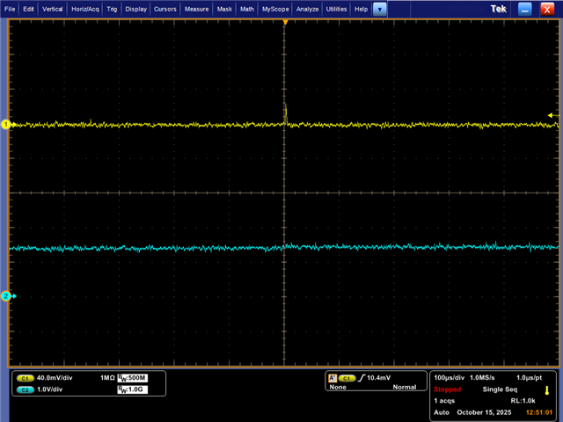Click the 1.0µs/pt resolution readout
This screenshot has height=422, width=563.
point(529,378)
